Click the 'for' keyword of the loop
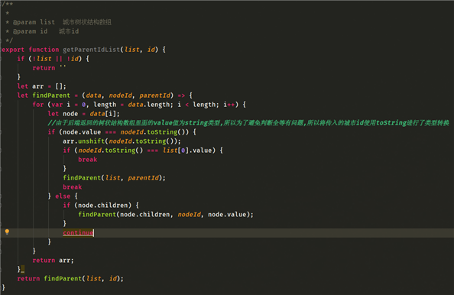This screenshot has width=454, height=295. click(x=38, y=105)
